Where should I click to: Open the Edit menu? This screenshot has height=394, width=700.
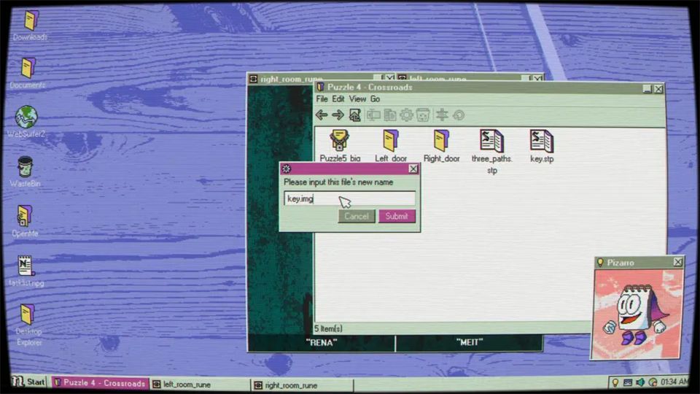[x=338, y=99]
